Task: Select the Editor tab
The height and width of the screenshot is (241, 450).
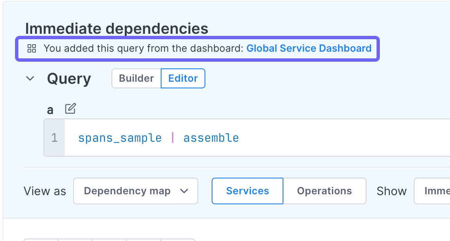Action: pyautogui.click(x=183, y=78)
